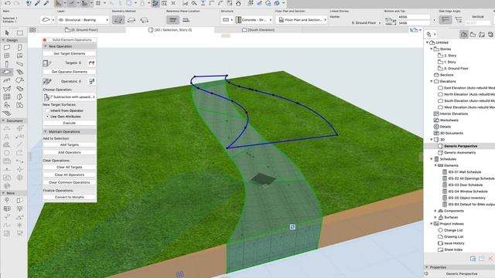Open the Structural - Bearing layer dropdown
Viewport: 495px width, 278px height.
pyautogui.click(x=84, y=20)
